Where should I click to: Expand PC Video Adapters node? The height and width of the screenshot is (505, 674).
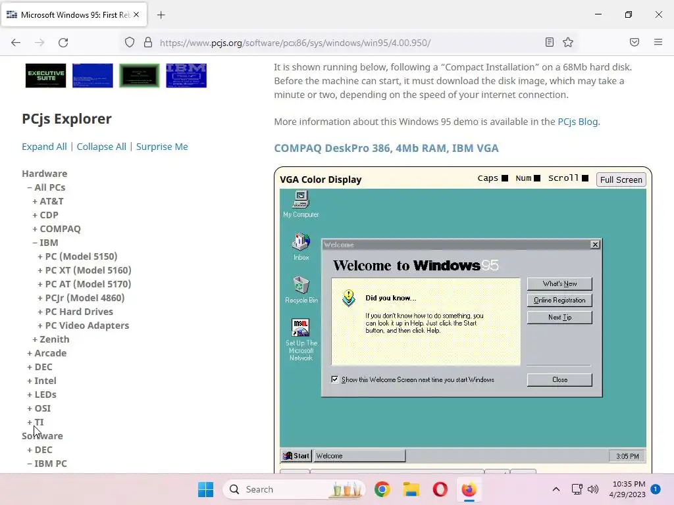83,325
